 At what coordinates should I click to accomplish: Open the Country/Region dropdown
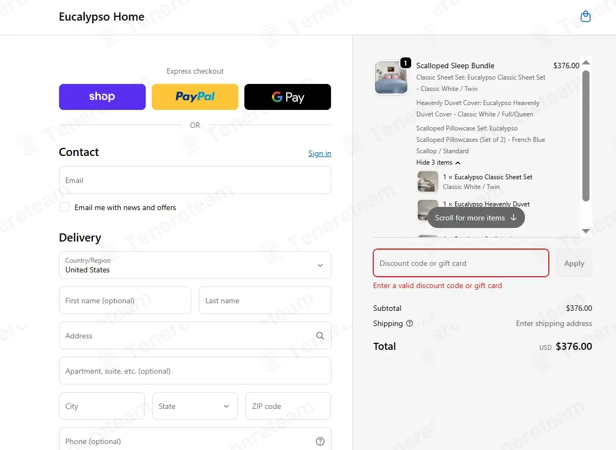click(195, 265)
